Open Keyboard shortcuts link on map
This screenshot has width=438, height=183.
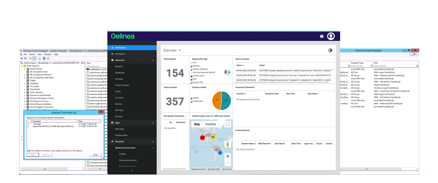coord(198,169)
